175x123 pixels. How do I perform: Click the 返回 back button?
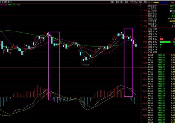(145, 2)
